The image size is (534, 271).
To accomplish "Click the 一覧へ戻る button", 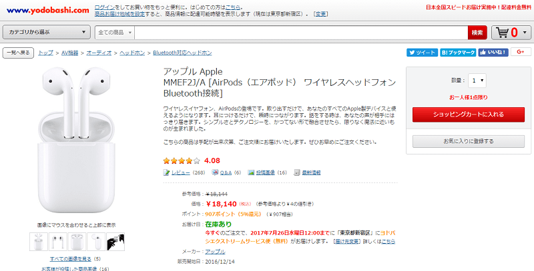I will [18, 53].
